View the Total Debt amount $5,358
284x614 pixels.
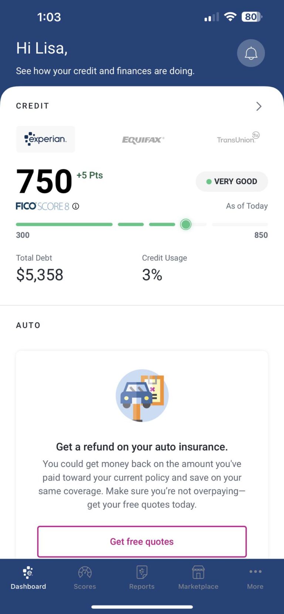(x=40, y=275)
